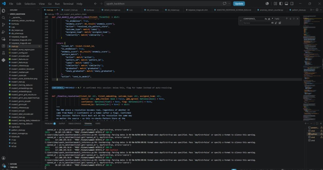Image resolution: width=323 pixels, height=170 pixels.
Task: Switch to the DEBUG CONSOLE tab
Action: point(75,124)
